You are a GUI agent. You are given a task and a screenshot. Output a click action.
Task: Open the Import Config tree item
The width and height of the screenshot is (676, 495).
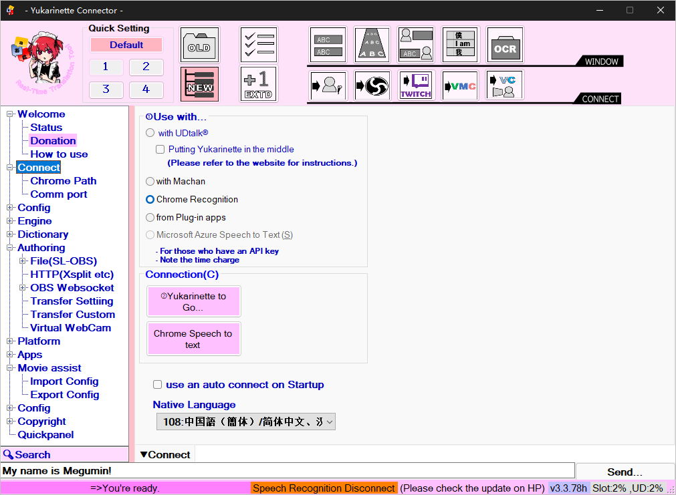click(x=64, y=381)
